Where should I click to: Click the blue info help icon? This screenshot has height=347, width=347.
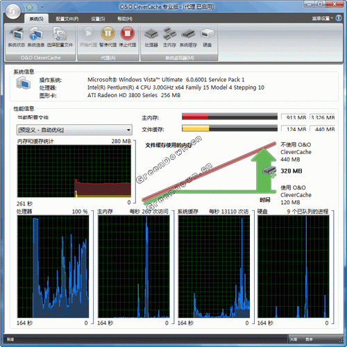pyautogui.click(x=339, y=18)
